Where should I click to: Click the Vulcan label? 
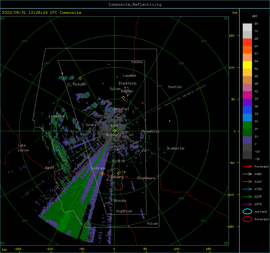pyautogui.click(x=153, y=224)
